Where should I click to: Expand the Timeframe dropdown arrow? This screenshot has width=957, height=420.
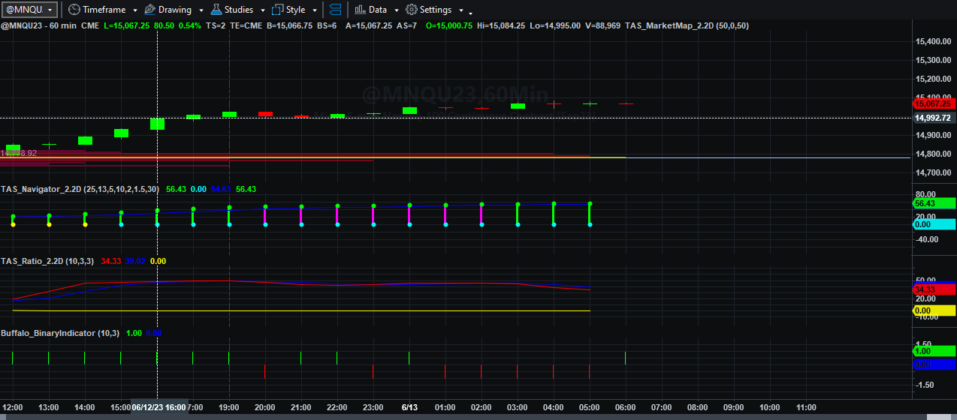point(134,10)
